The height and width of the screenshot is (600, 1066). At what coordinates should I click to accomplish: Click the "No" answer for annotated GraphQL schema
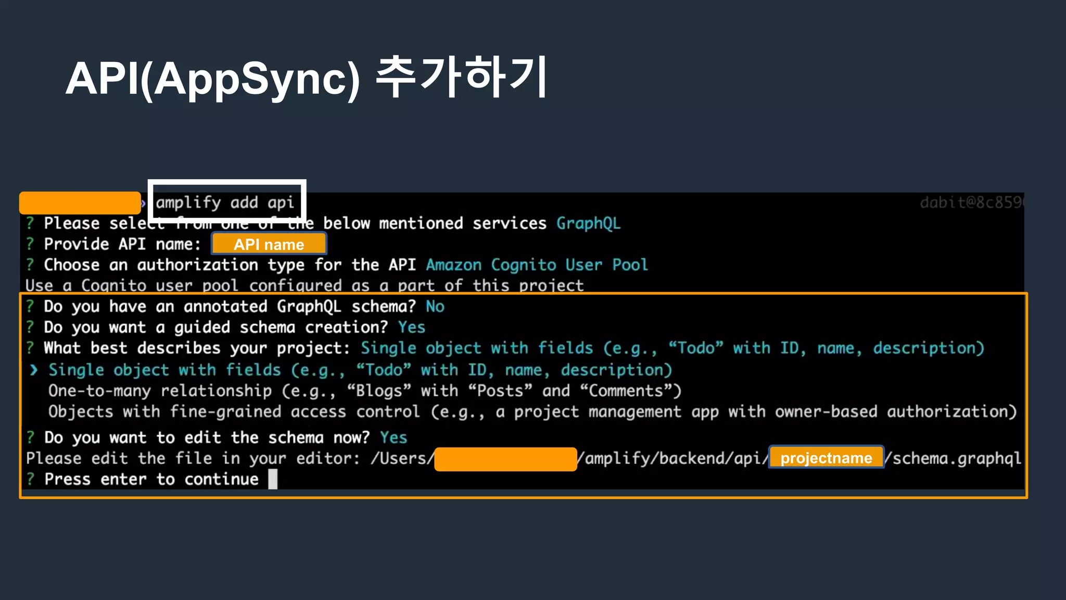(435, 306)
